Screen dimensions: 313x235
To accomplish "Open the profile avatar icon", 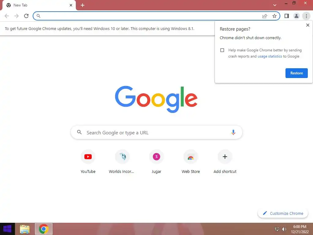I will (x=296, y=16).
